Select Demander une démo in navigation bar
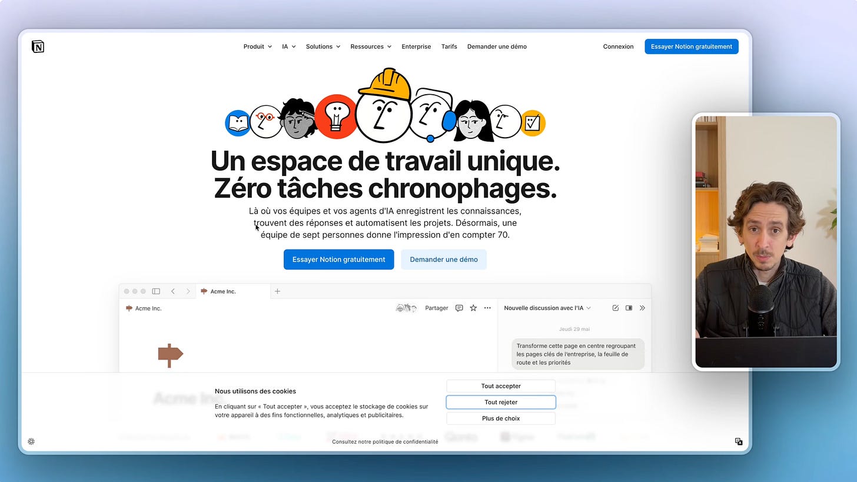 (497, 46)
